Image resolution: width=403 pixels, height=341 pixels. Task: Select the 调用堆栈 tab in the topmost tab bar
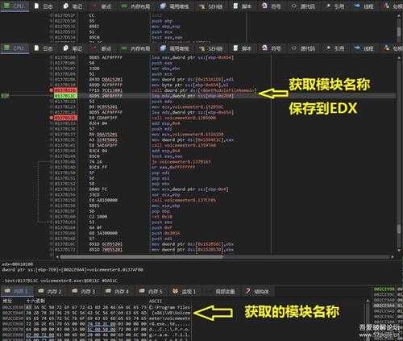click(175, 6)
